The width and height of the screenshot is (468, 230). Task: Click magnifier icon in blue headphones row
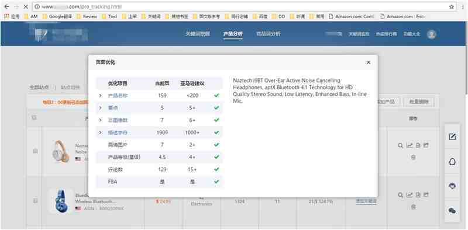(x=400, y=195)
